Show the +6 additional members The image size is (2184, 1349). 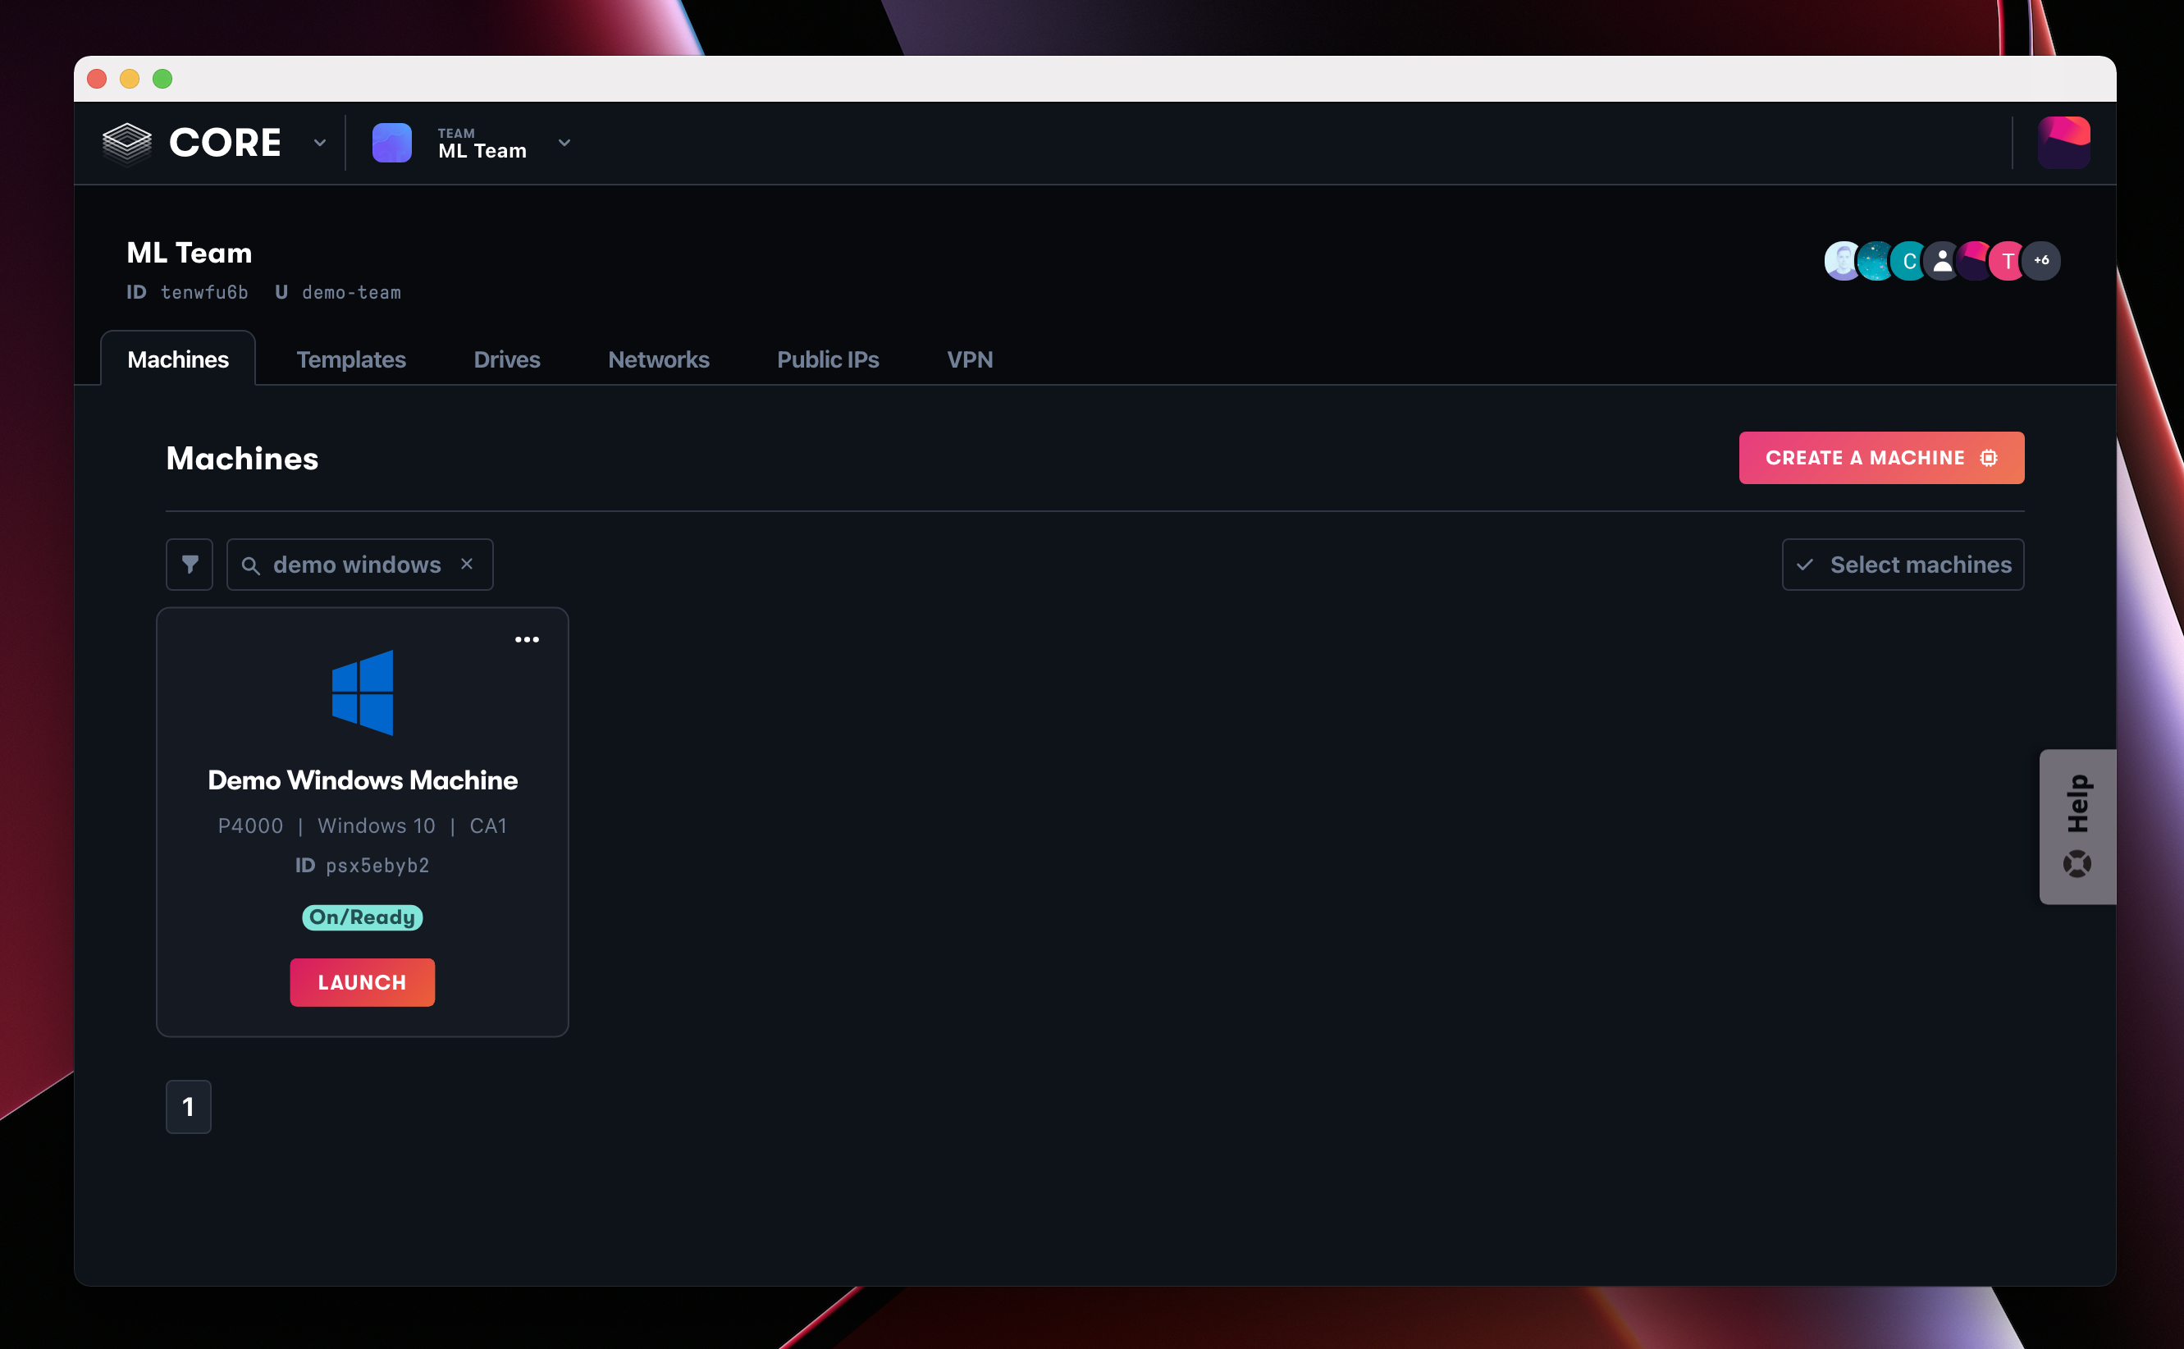click(x=2041, y=260)
